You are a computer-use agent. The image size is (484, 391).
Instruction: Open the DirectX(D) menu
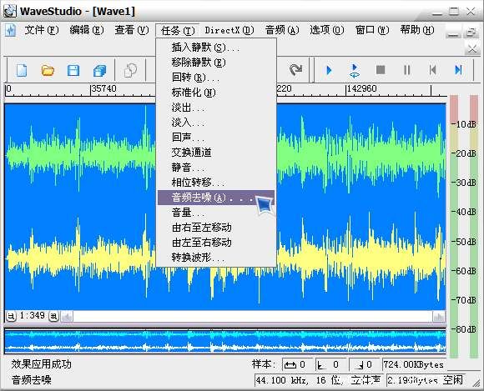click(229, 30)
